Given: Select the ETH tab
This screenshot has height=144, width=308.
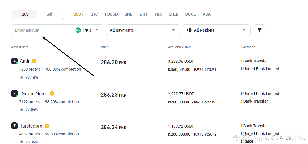Looking at the screenshot, I should point(143,14).
